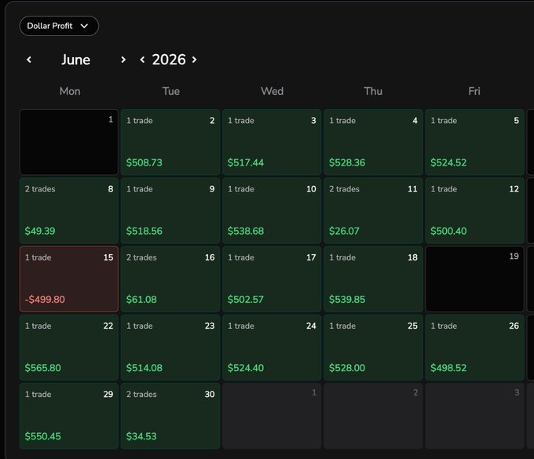Click the Thu column header

(373, 91)
